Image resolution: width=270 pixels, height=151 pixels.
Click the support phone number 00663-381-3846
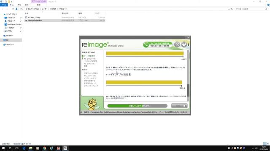159,46
